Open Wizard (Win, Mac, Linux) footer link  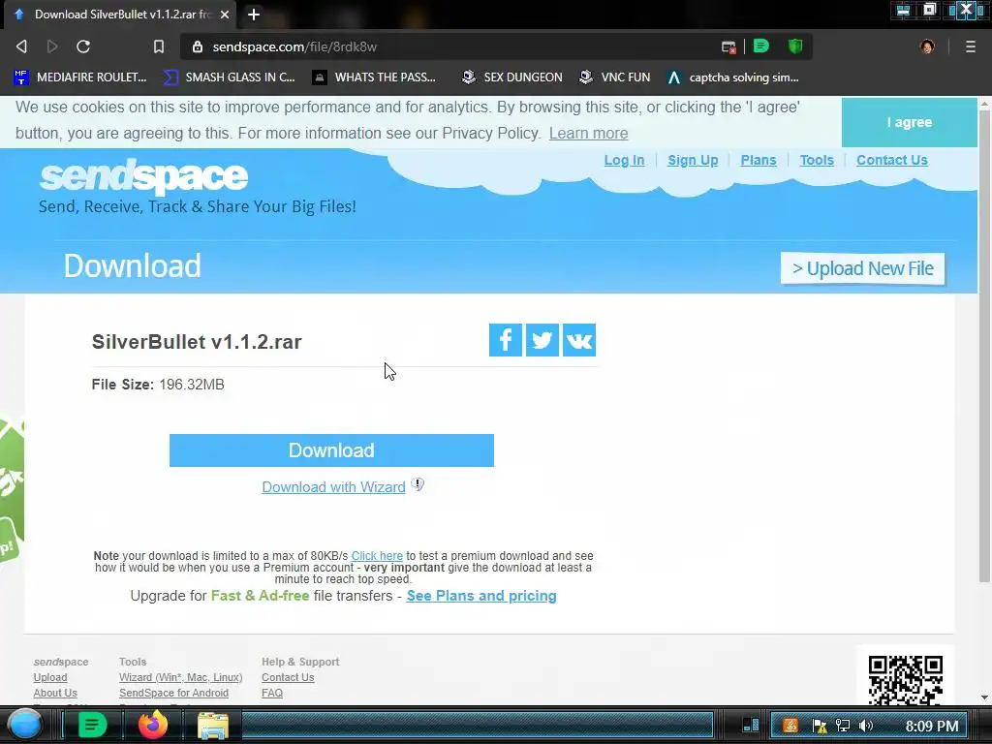(181, 677)
